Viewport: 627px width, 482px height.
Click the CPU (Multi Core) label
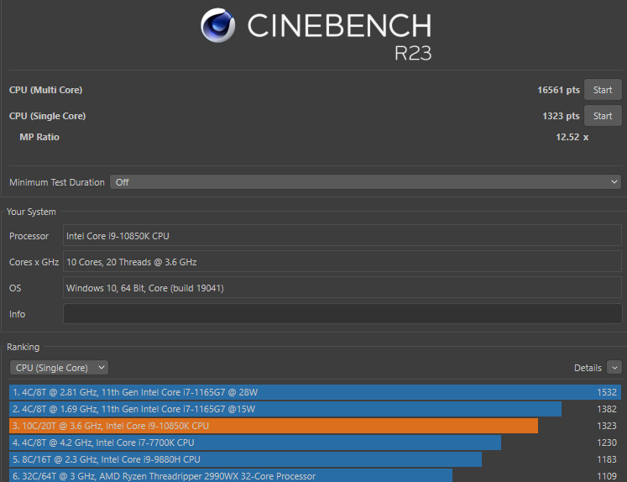pos(45,90)
